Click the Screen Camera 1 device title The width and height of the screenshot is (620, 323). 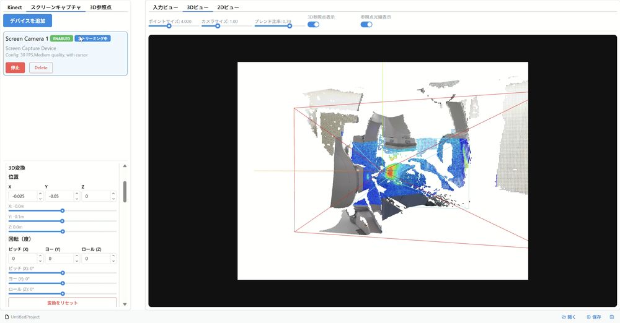click(27, 39)
